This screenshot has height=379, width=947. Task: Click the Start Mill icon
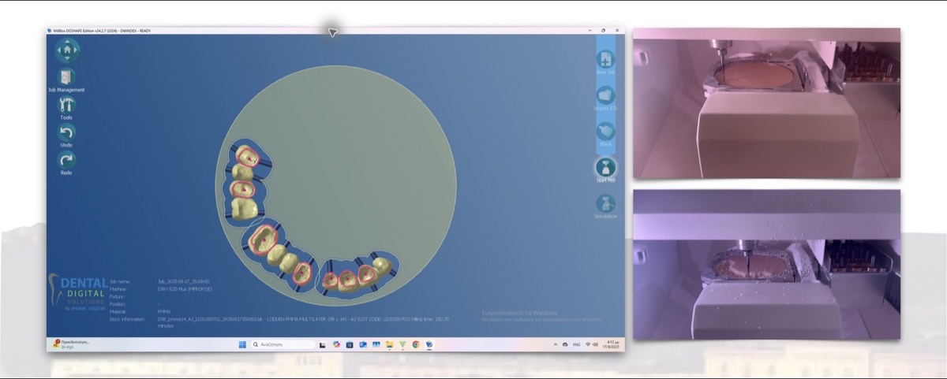605,168
